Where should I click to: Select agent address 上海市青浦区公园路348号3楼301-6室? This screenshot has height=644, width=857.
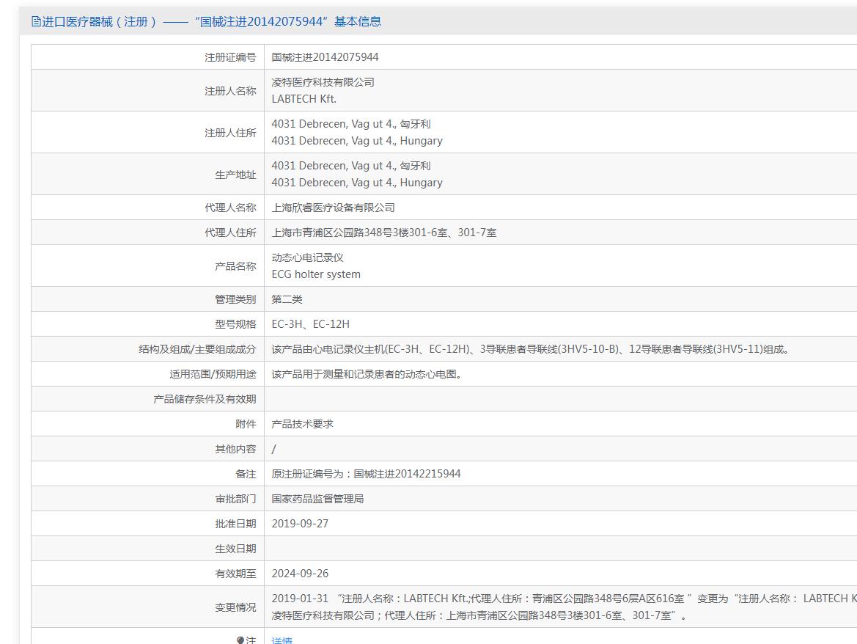384,233
